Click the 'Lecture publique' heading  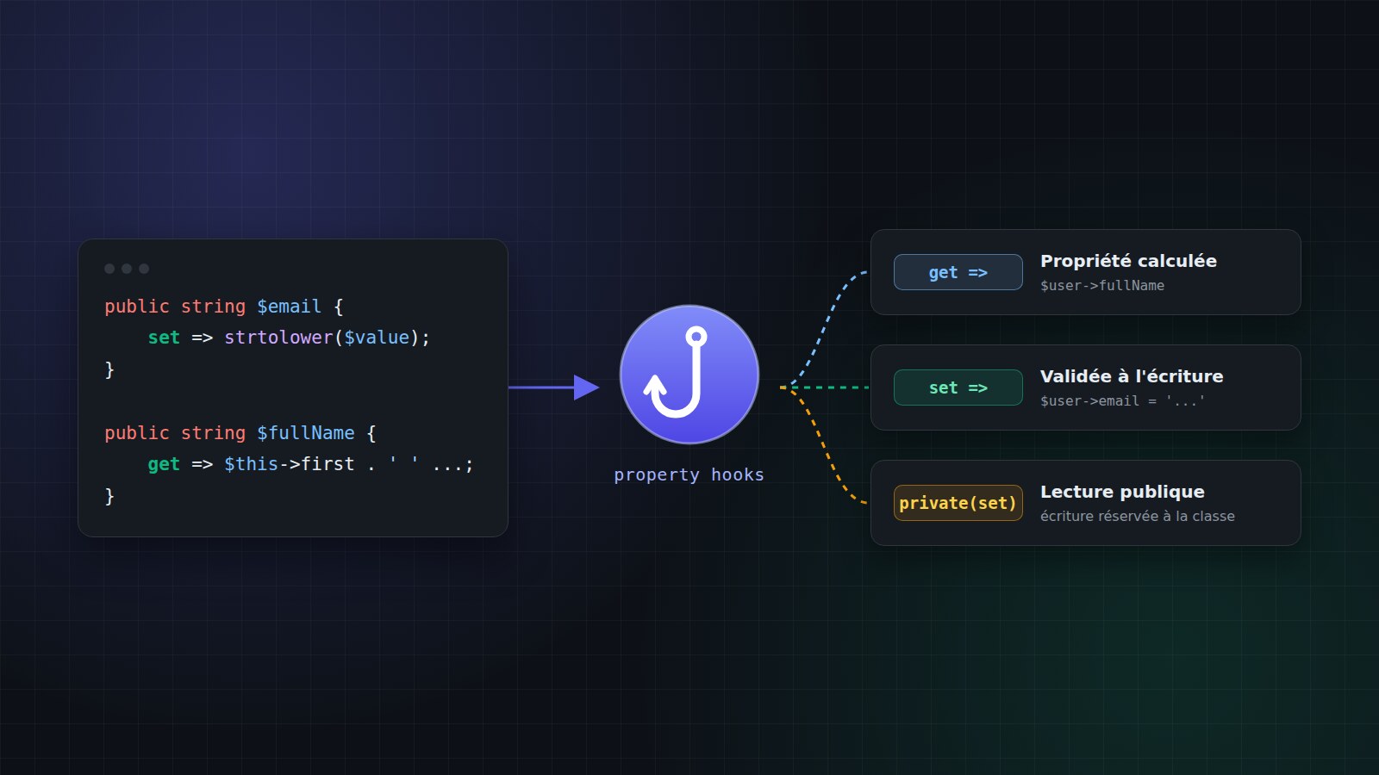tap(1122, 492)
